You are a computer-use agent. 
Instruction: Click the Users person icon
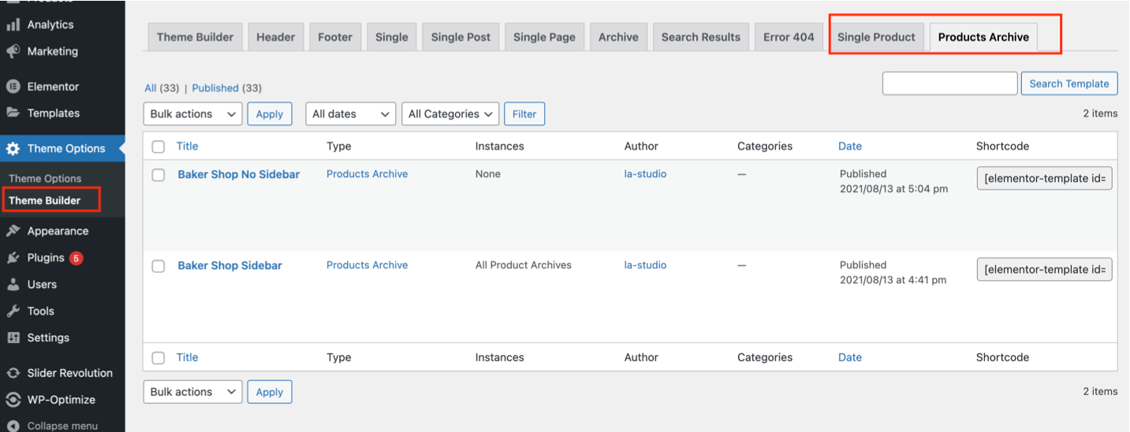click(13, 284)
